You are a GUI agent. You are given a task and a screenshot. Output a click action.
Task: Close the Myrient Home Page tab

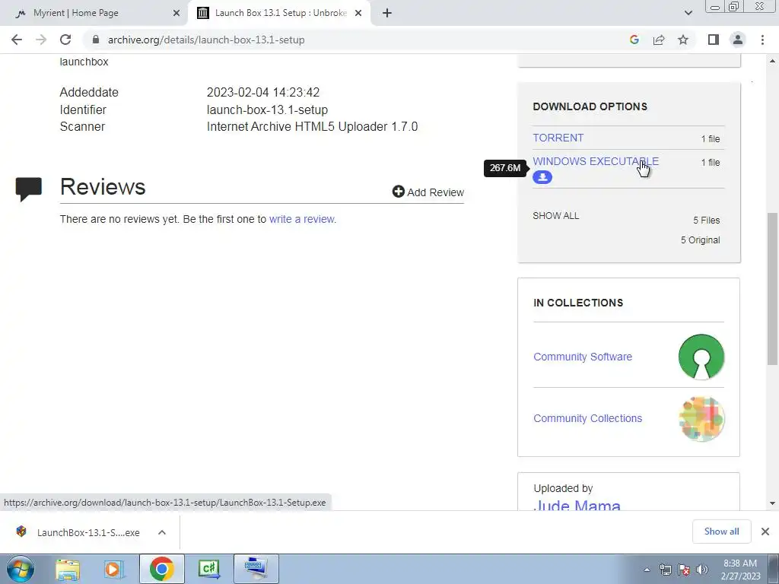point(176,13)
